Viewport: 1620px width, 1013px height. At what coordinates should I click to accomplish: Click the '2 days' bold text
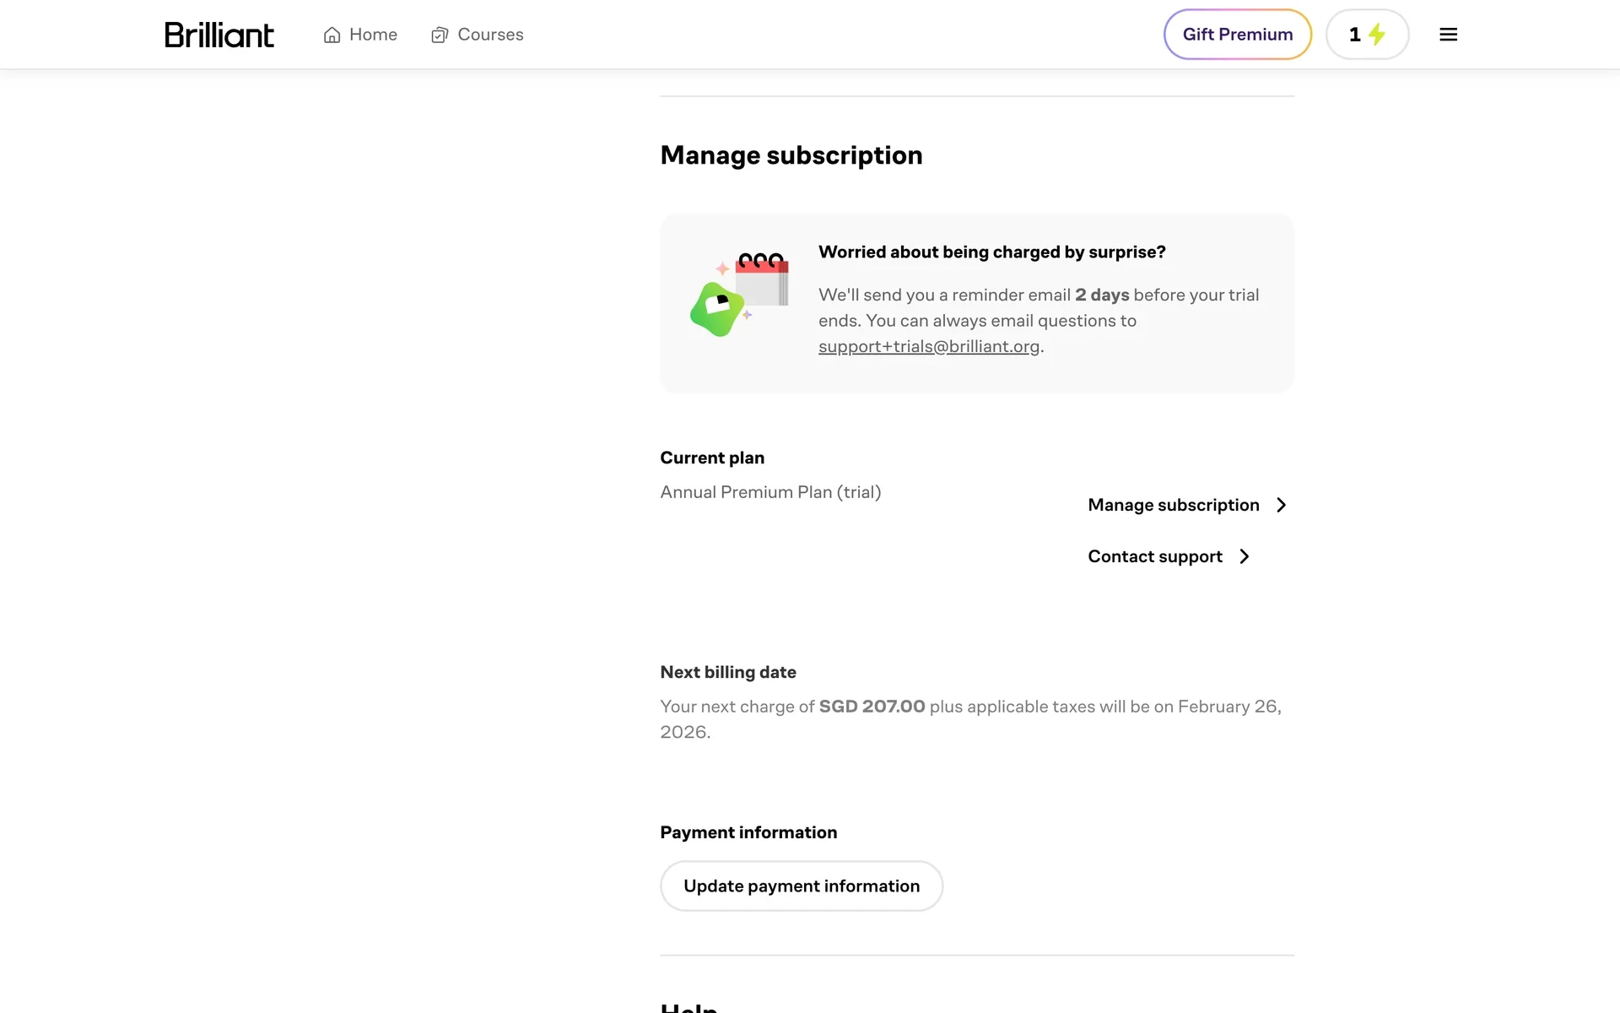point(1102,295)
